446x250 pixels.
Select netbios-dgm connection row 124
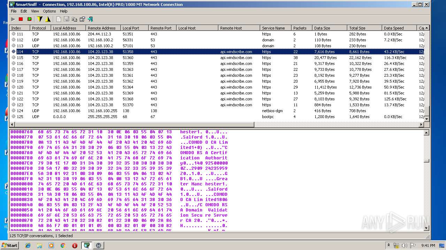217,111
